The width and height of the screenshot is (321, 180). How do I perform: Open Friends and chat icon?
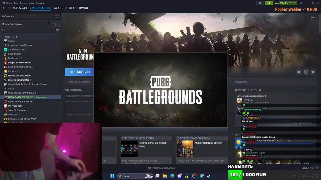(x=317, y=168)
